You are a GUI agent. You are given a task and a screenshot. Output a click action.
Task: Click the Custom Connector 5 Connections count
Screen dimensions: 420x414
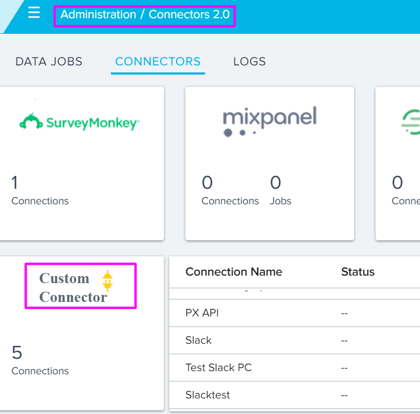click(x=40, y=360)
